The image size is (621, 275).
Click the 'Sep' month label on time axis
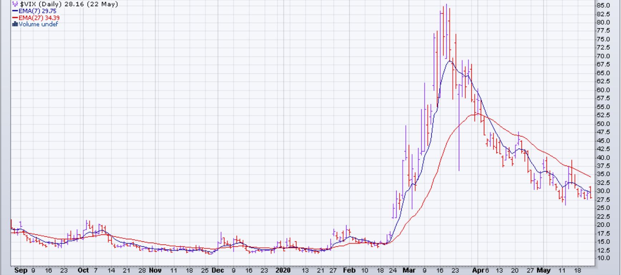coord(20,270)
